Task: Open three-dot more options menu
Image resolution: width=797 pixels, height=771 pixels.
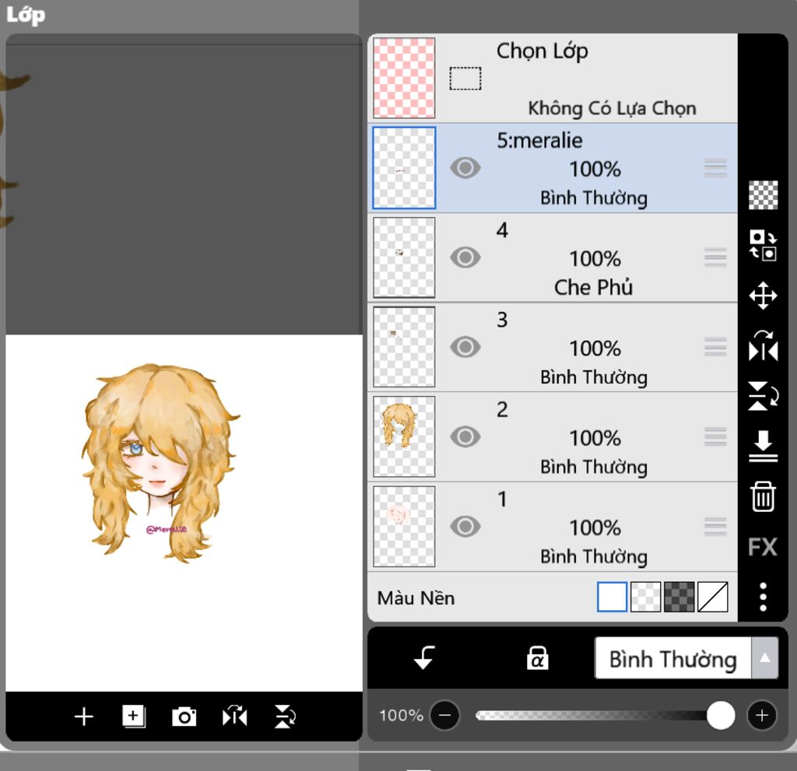Action: click(x=763, y=597)
